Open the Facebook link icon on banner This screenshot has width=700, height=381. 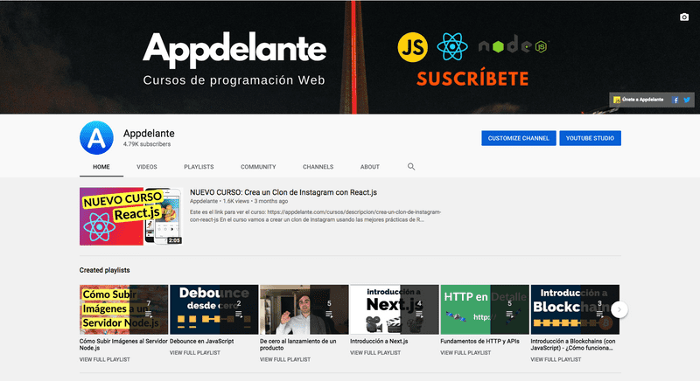point(675,100)
